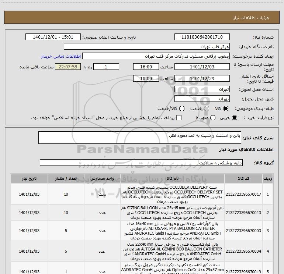Open the اطلاعات تماس خریدار link

tap(61, 56)
